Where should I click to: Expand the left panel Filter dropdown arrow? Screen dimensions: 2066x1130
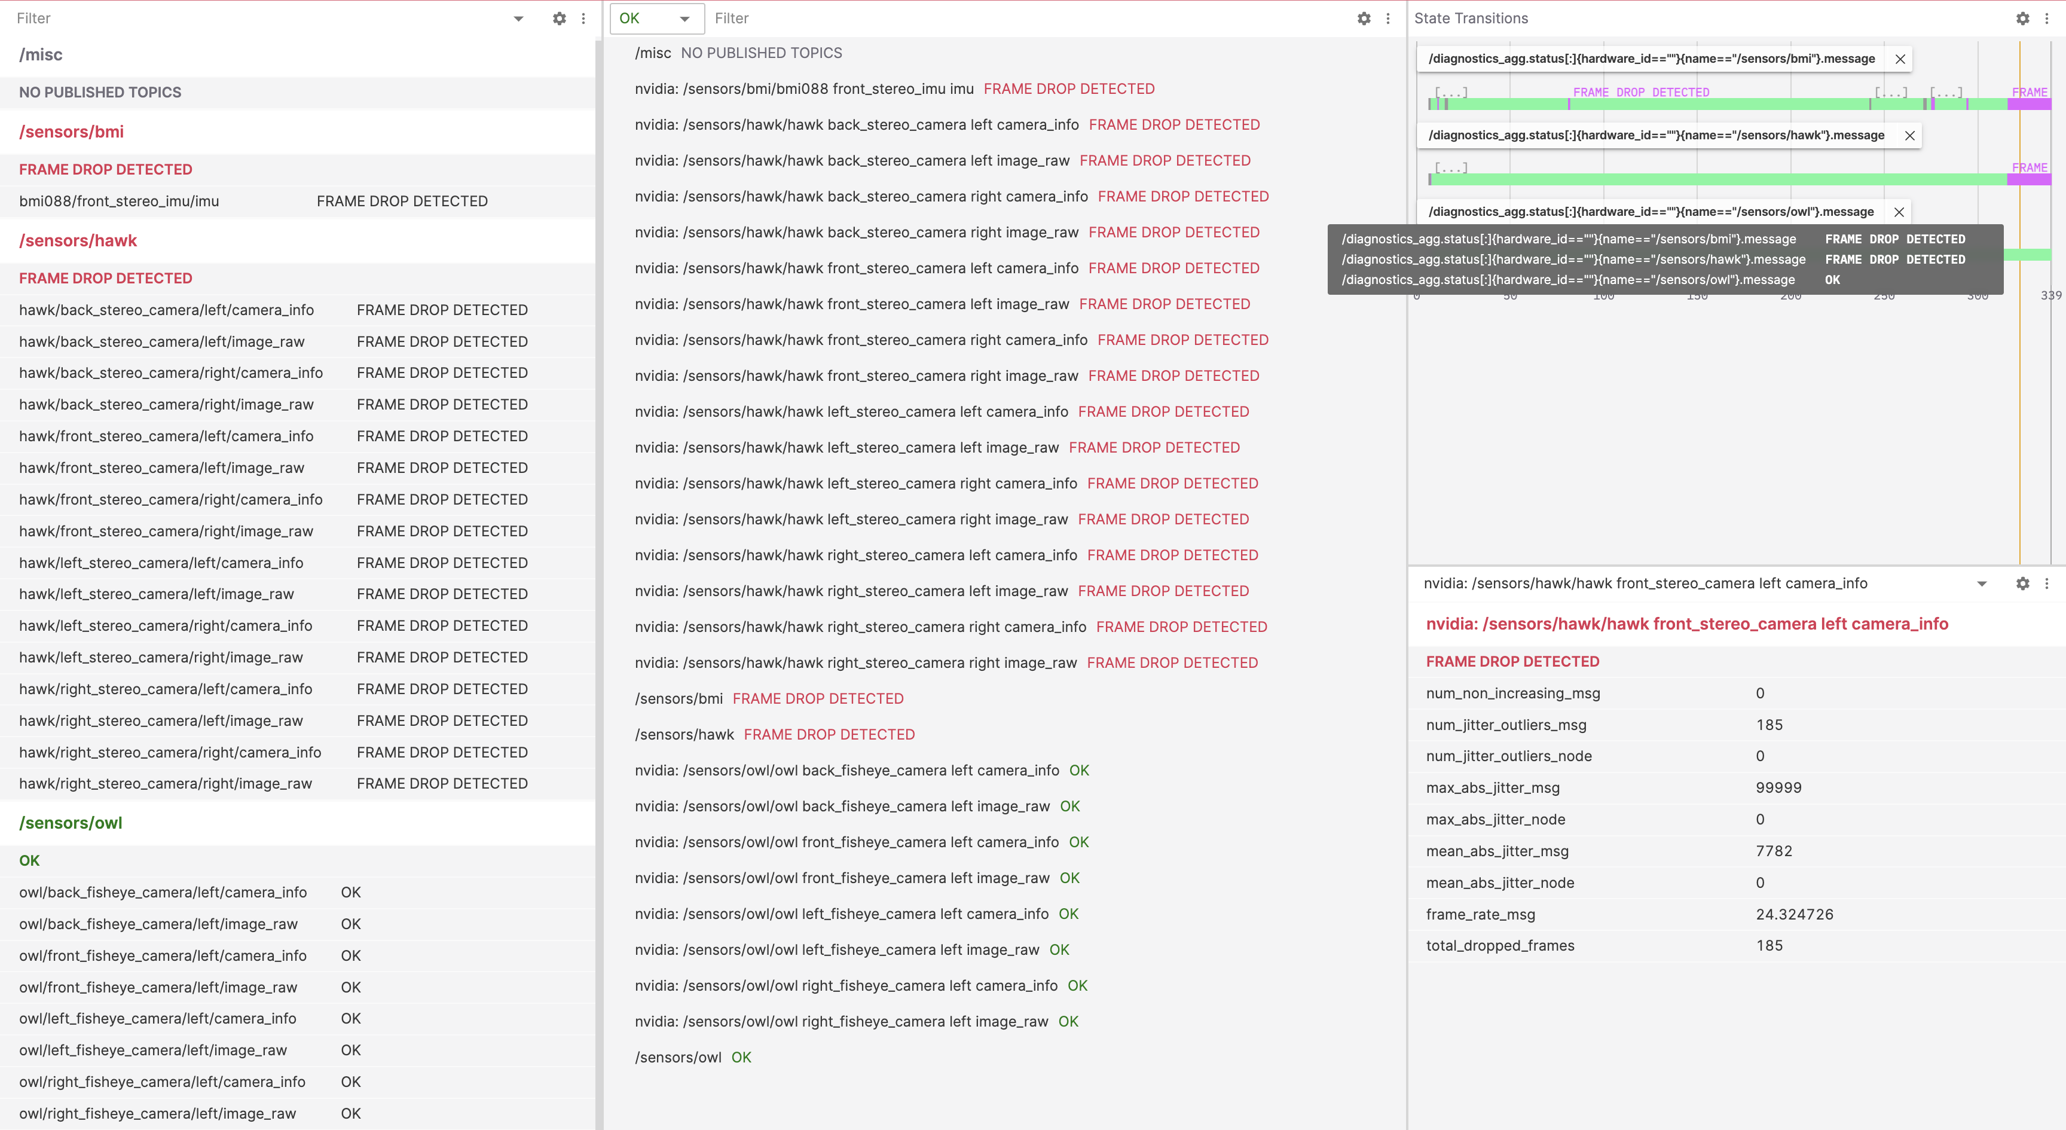(518, 19)
